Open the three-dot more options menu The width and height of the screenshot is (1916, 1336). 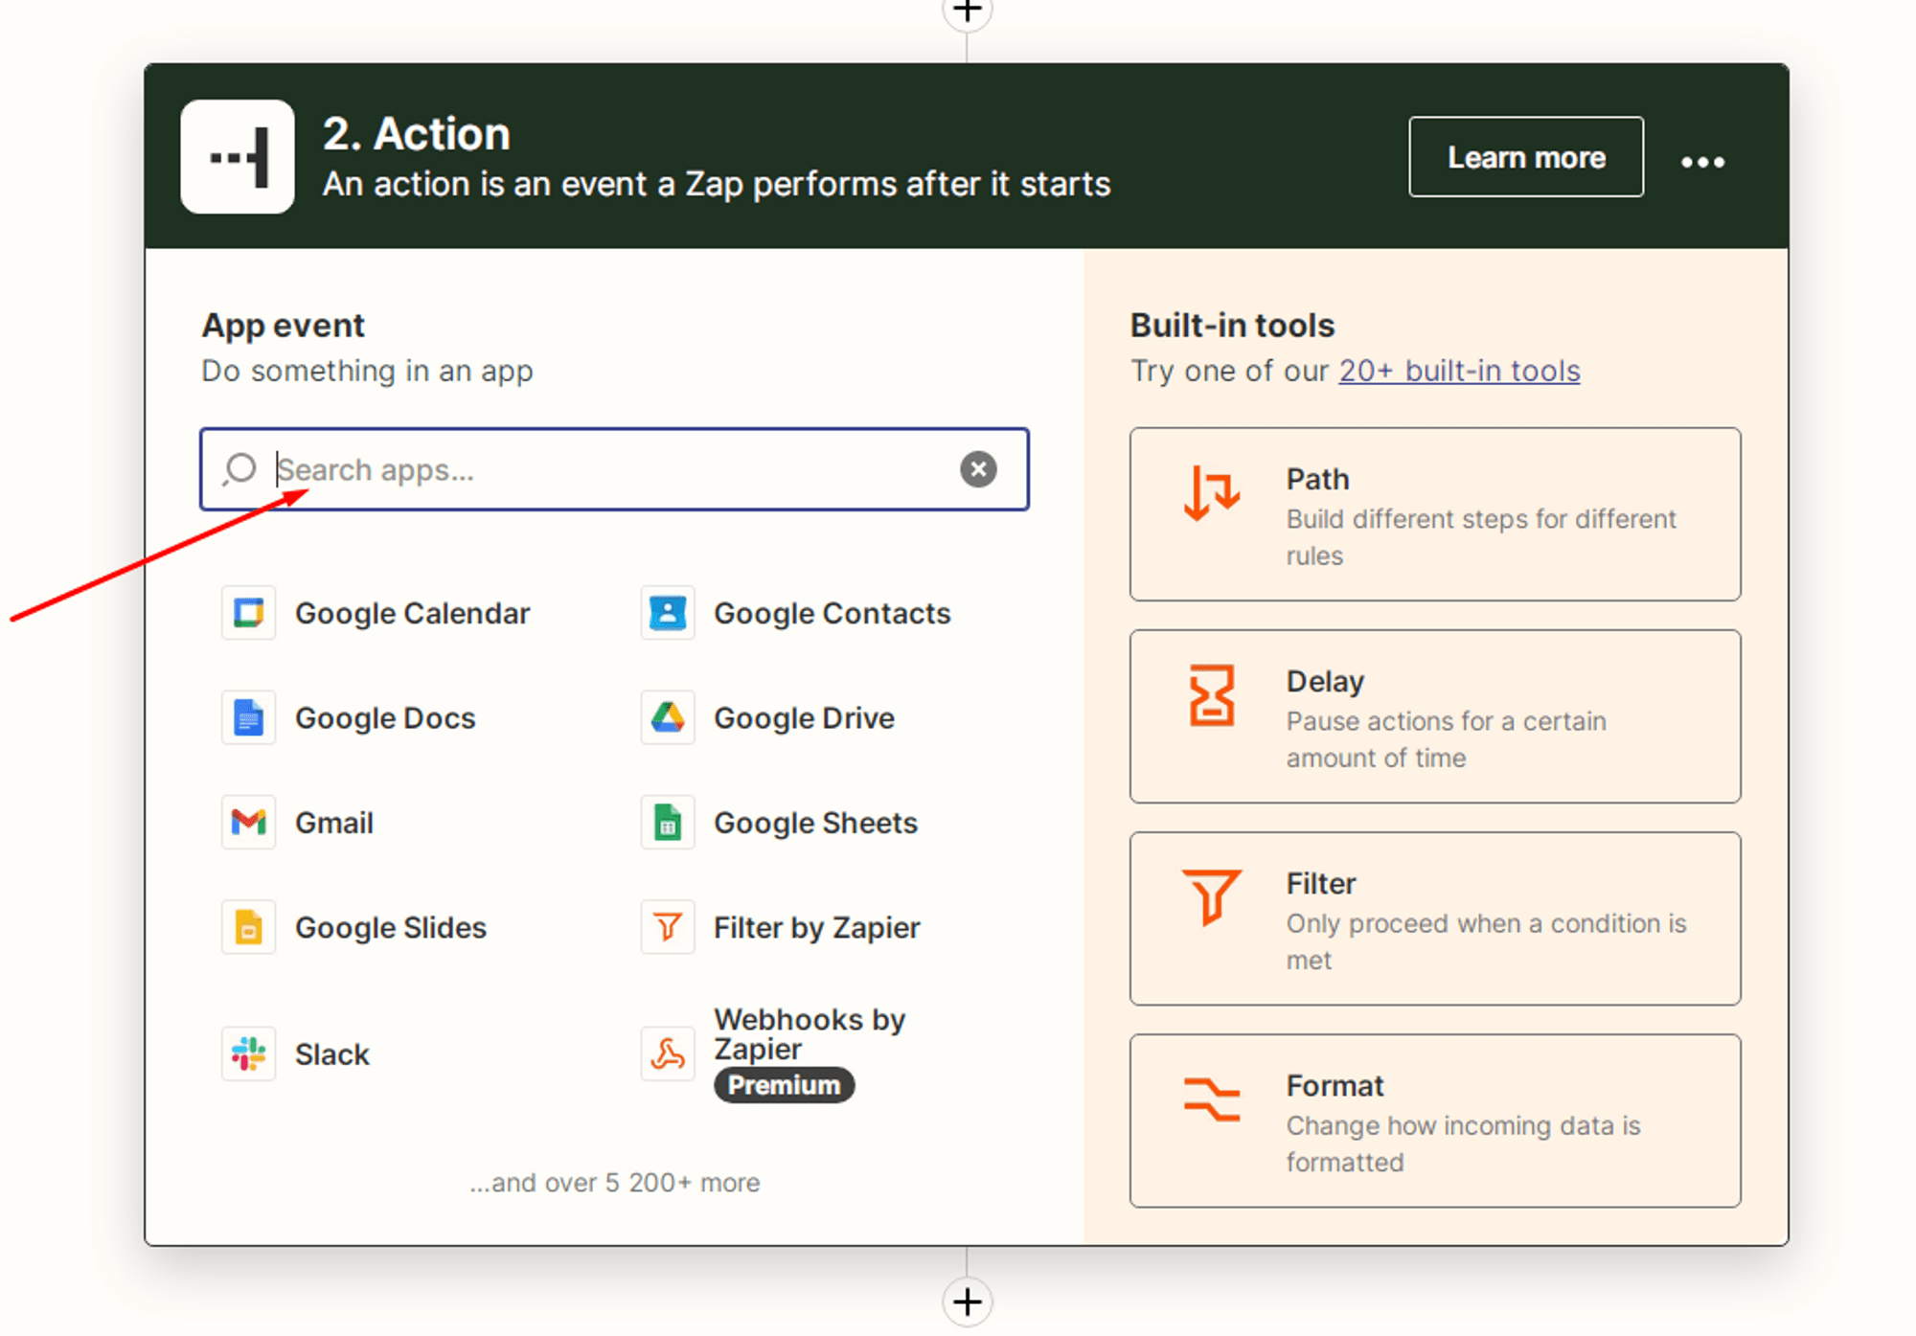[1702, 162]
